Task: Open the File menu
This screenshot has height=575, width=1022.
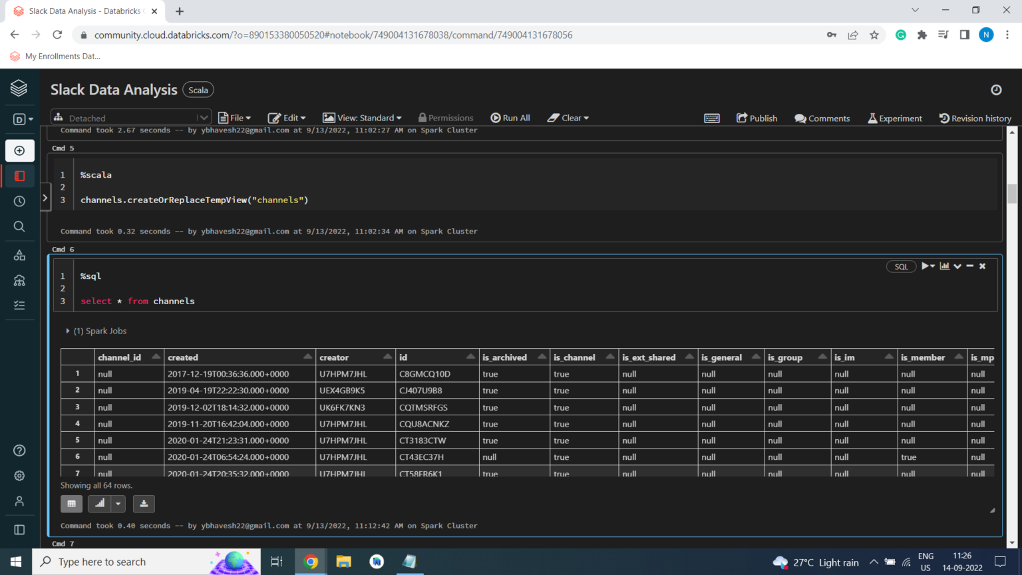Action: [x=235, y=118]
